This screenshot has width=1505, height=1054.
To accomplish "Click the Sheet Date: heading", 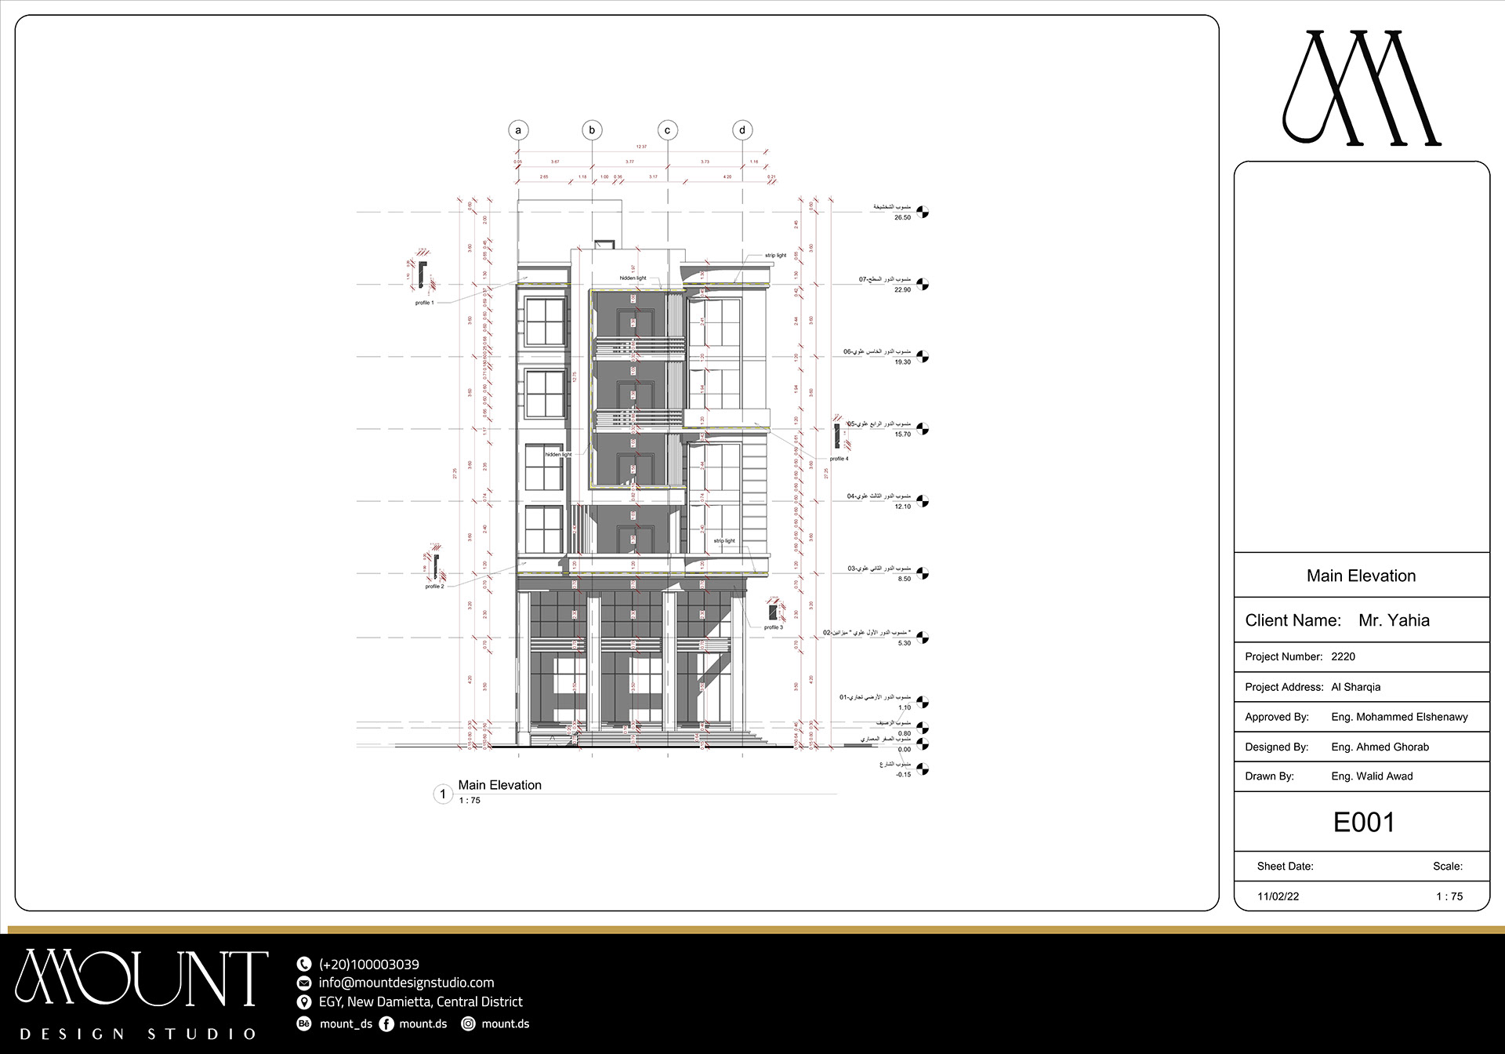I will pyautogui.click(x=1285, y=867).
